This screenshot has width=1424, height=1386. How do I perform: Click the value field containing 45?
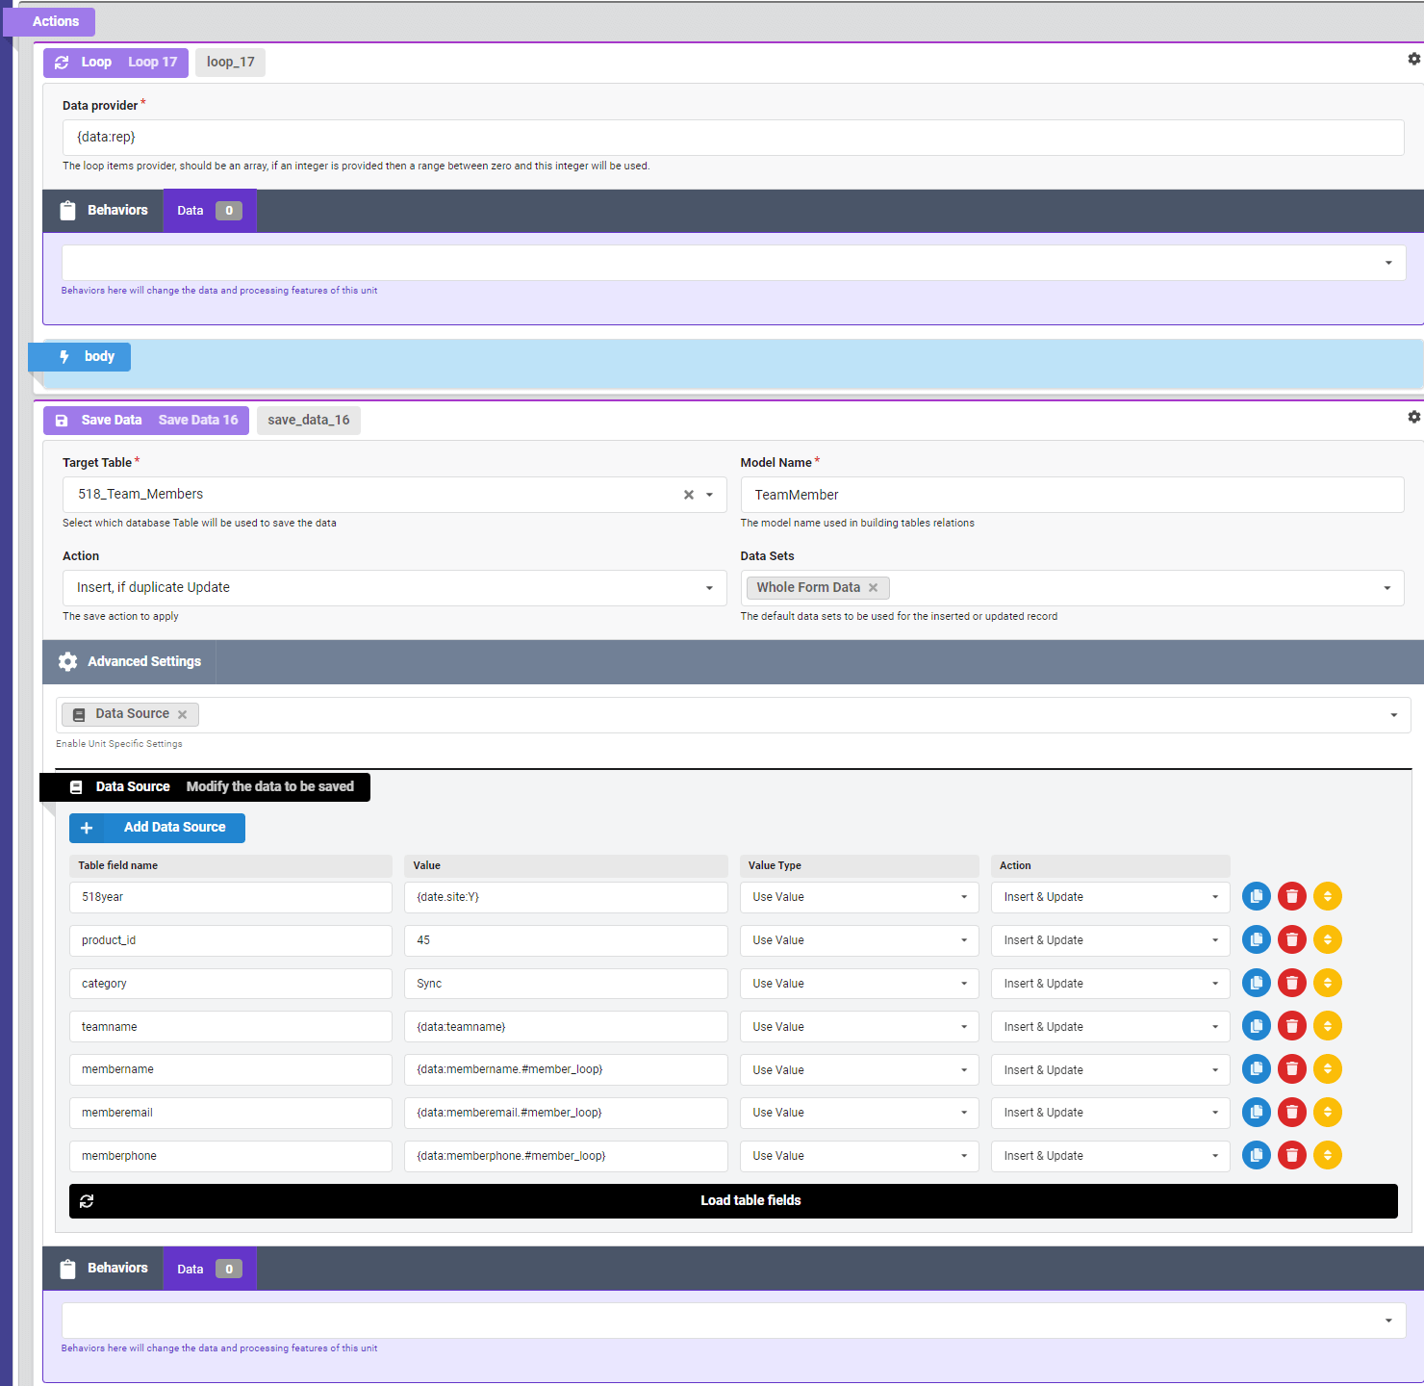click(x=566, y=940)
